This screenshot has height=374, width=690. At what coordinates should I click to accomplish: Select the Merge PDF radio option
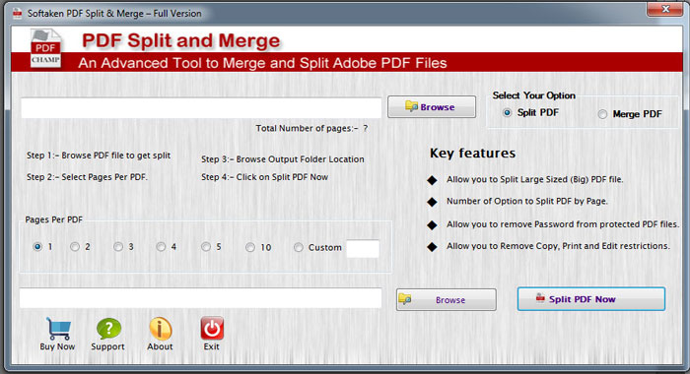click(x=602, y=114)
